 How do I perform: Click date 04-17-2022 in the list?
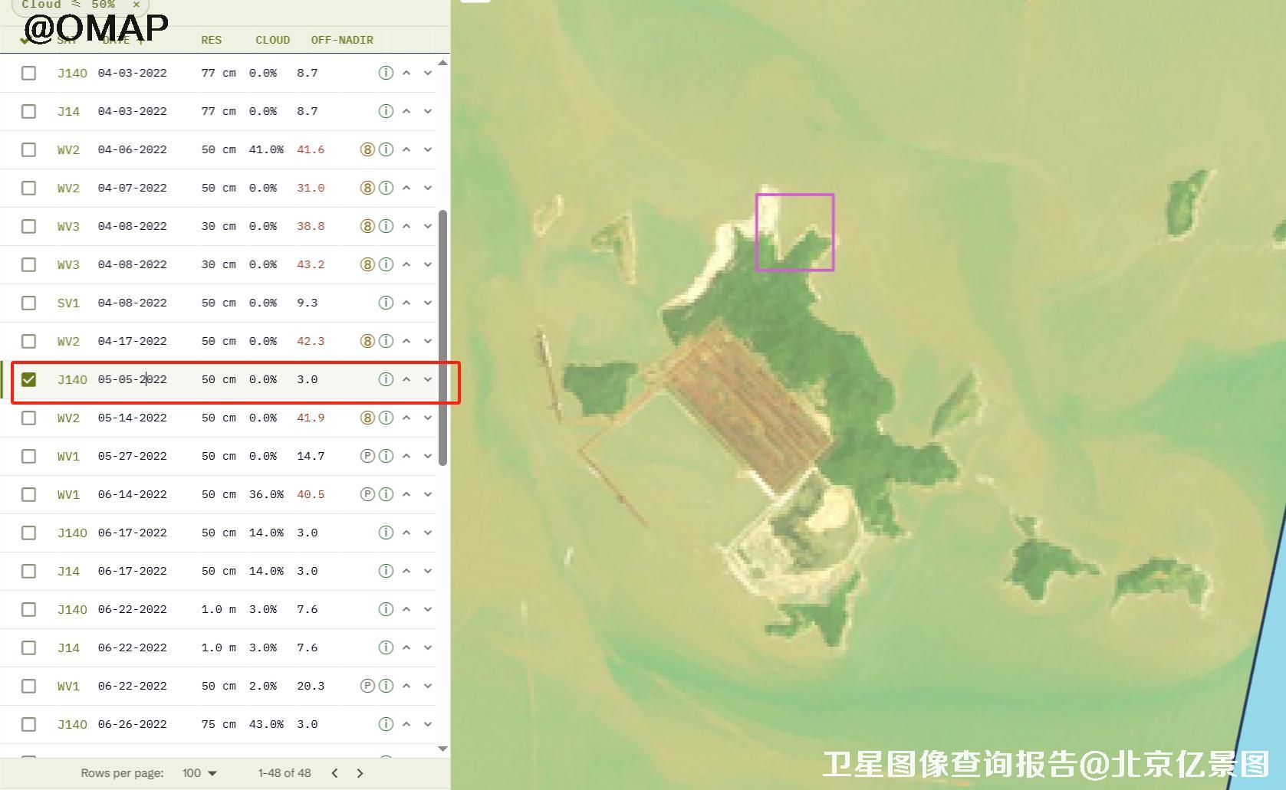[x=132, y=341]
